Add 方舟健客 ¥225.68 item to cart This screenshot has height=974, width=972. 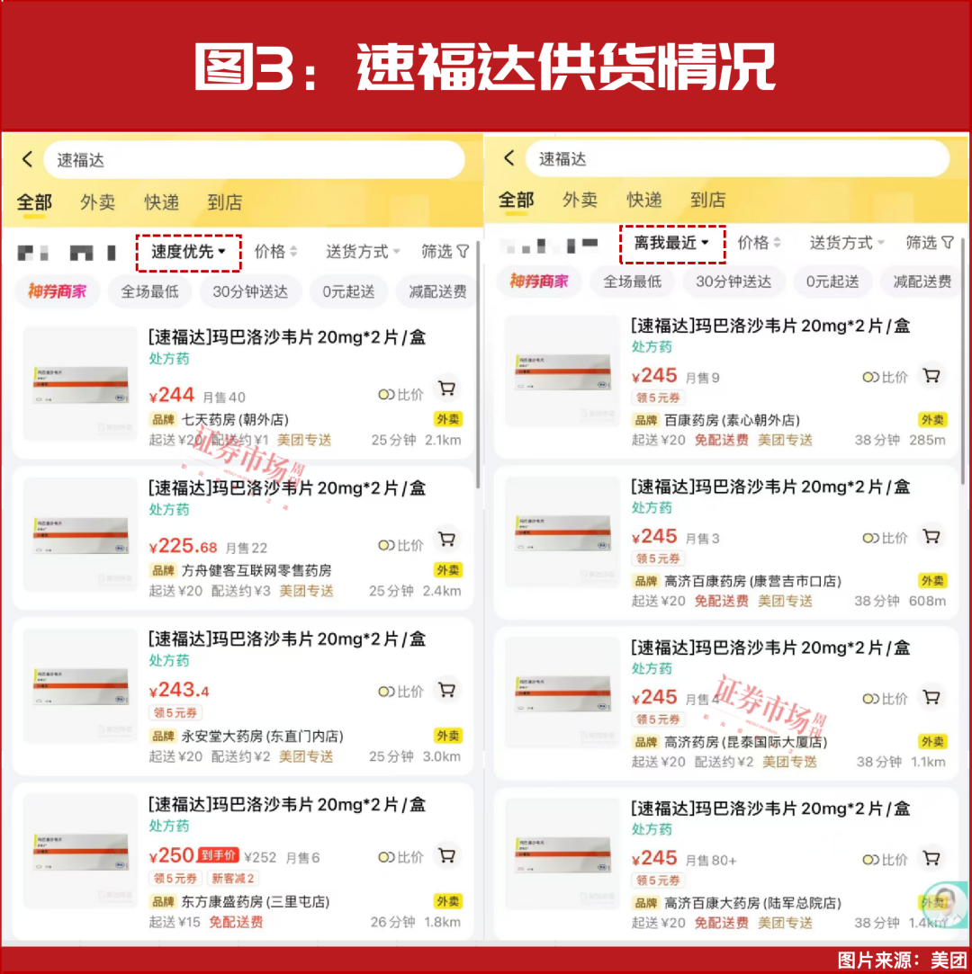coord(446,540)
